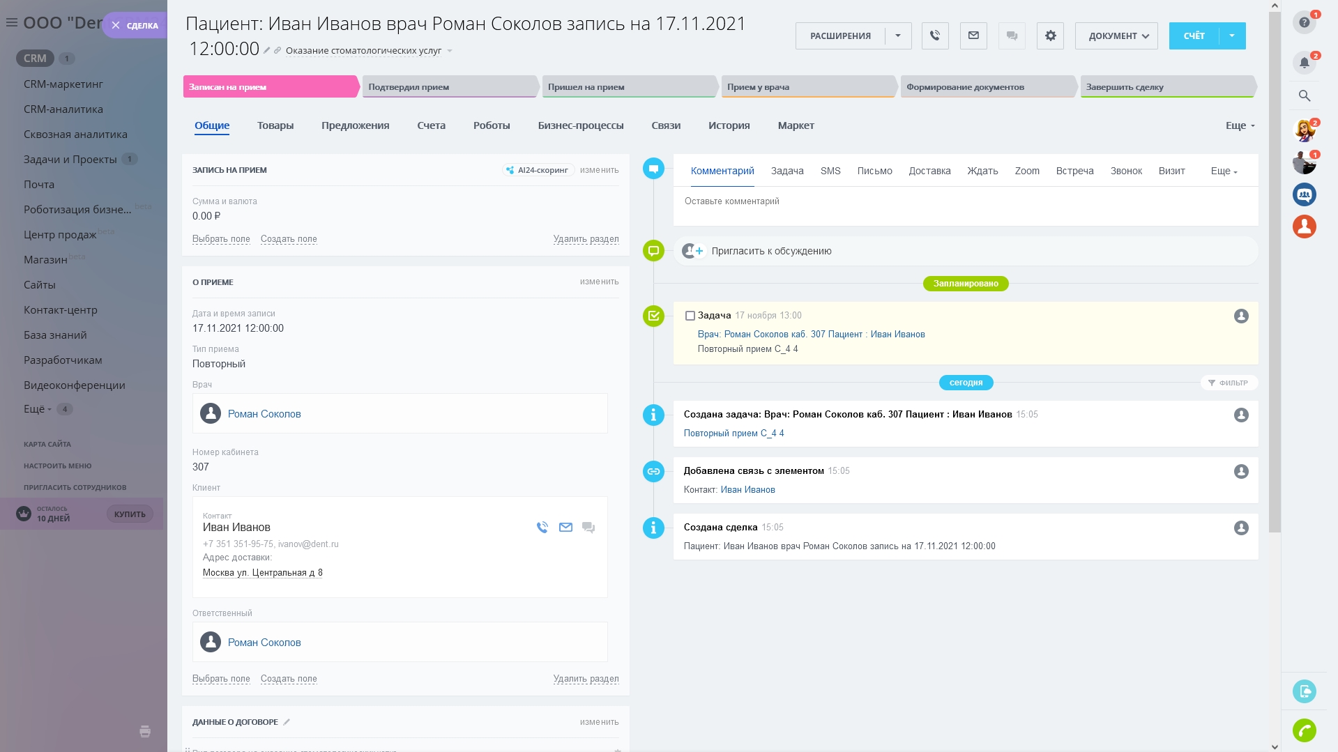Open CRM-маркетинг menu item
The image size is (1338, 752).
coord(63,84)
